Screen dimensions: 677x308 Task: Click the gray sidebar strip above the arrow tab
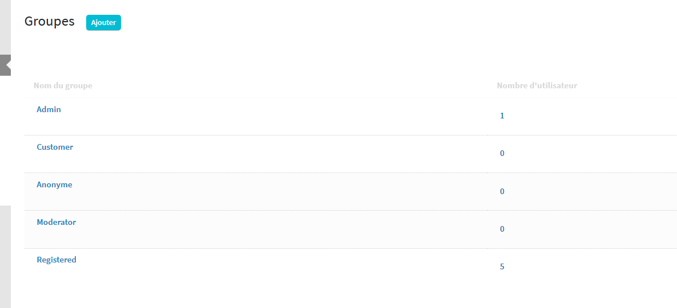5,27
